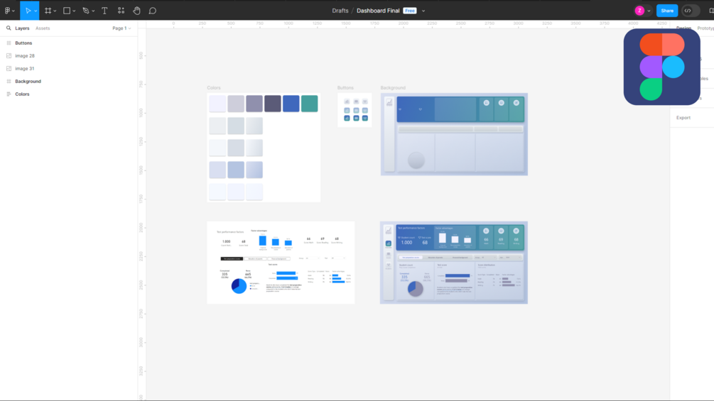Select the white dashboard wireframe image

281,263
